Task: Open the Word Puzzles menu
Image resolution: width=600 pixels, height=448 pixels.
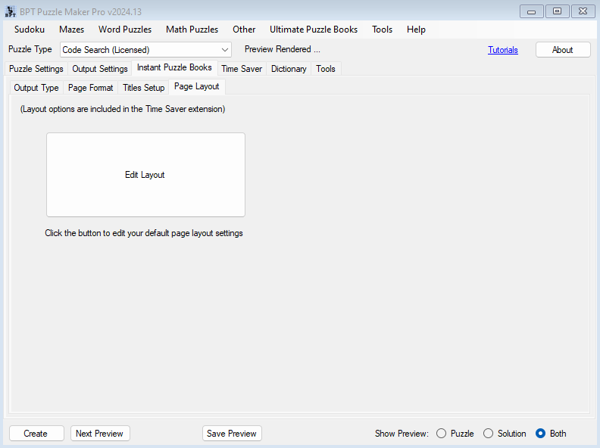Action: click(x=125, y=30)
